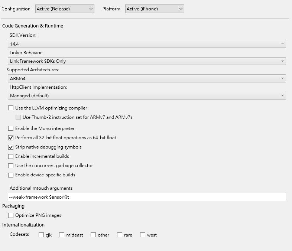Screen dimensions: 292x251
Task: Click the Code Generation & Runtime heading
Action: [x=33, y=26]
